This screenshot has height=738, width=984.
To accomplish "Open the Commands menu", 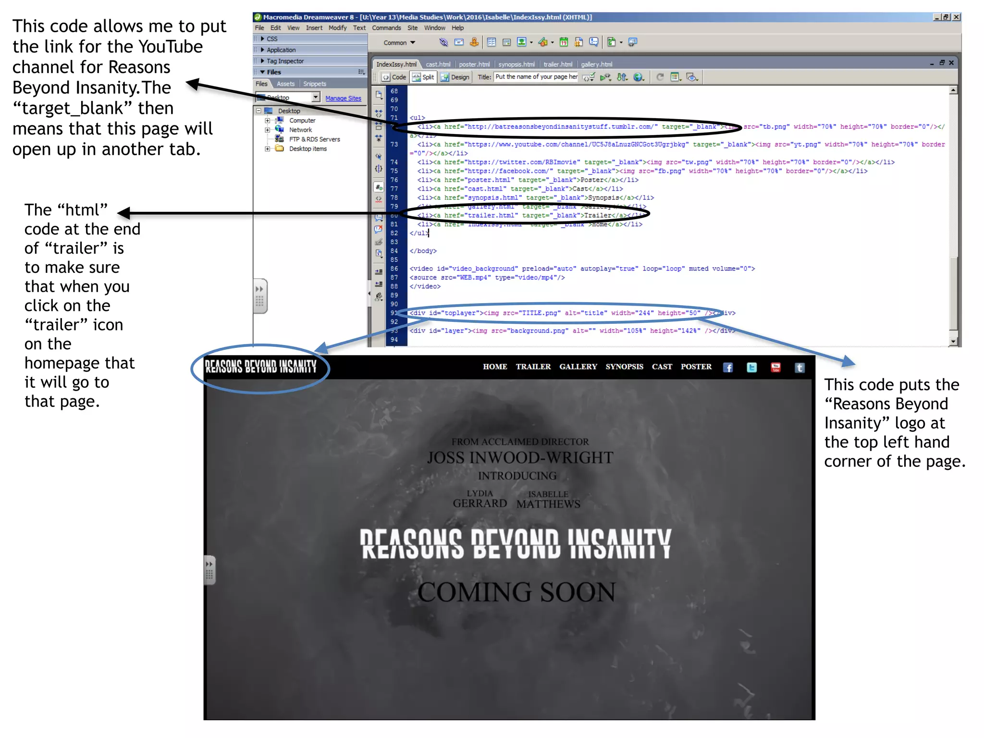I will click(x=386, y=28).
